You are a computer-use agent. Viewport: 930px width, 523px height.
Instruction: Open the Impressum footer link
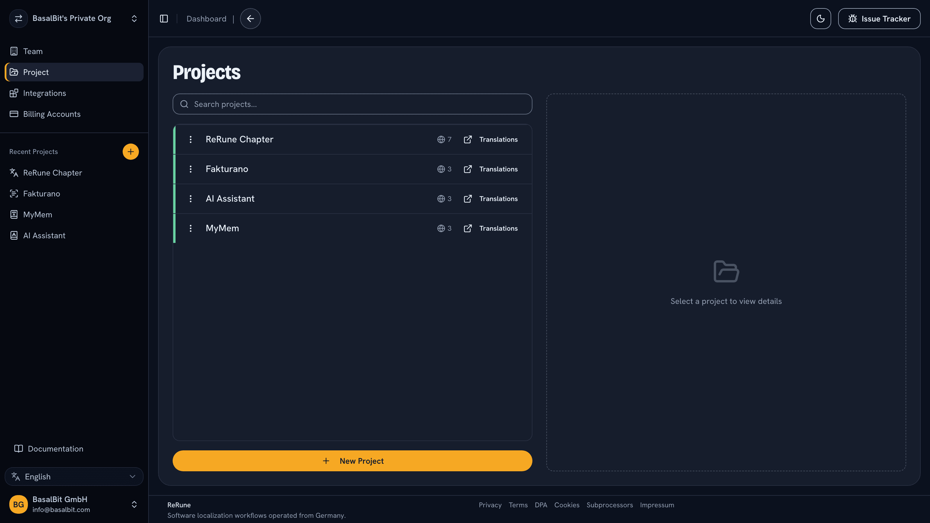pyautogui.click(x=657, y=505)
